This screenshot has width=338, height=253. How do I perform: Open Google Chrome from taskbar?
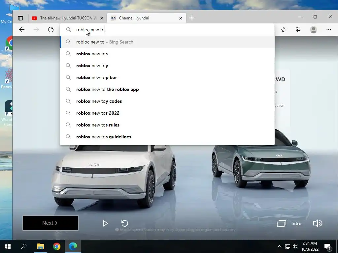pos(57,246)
